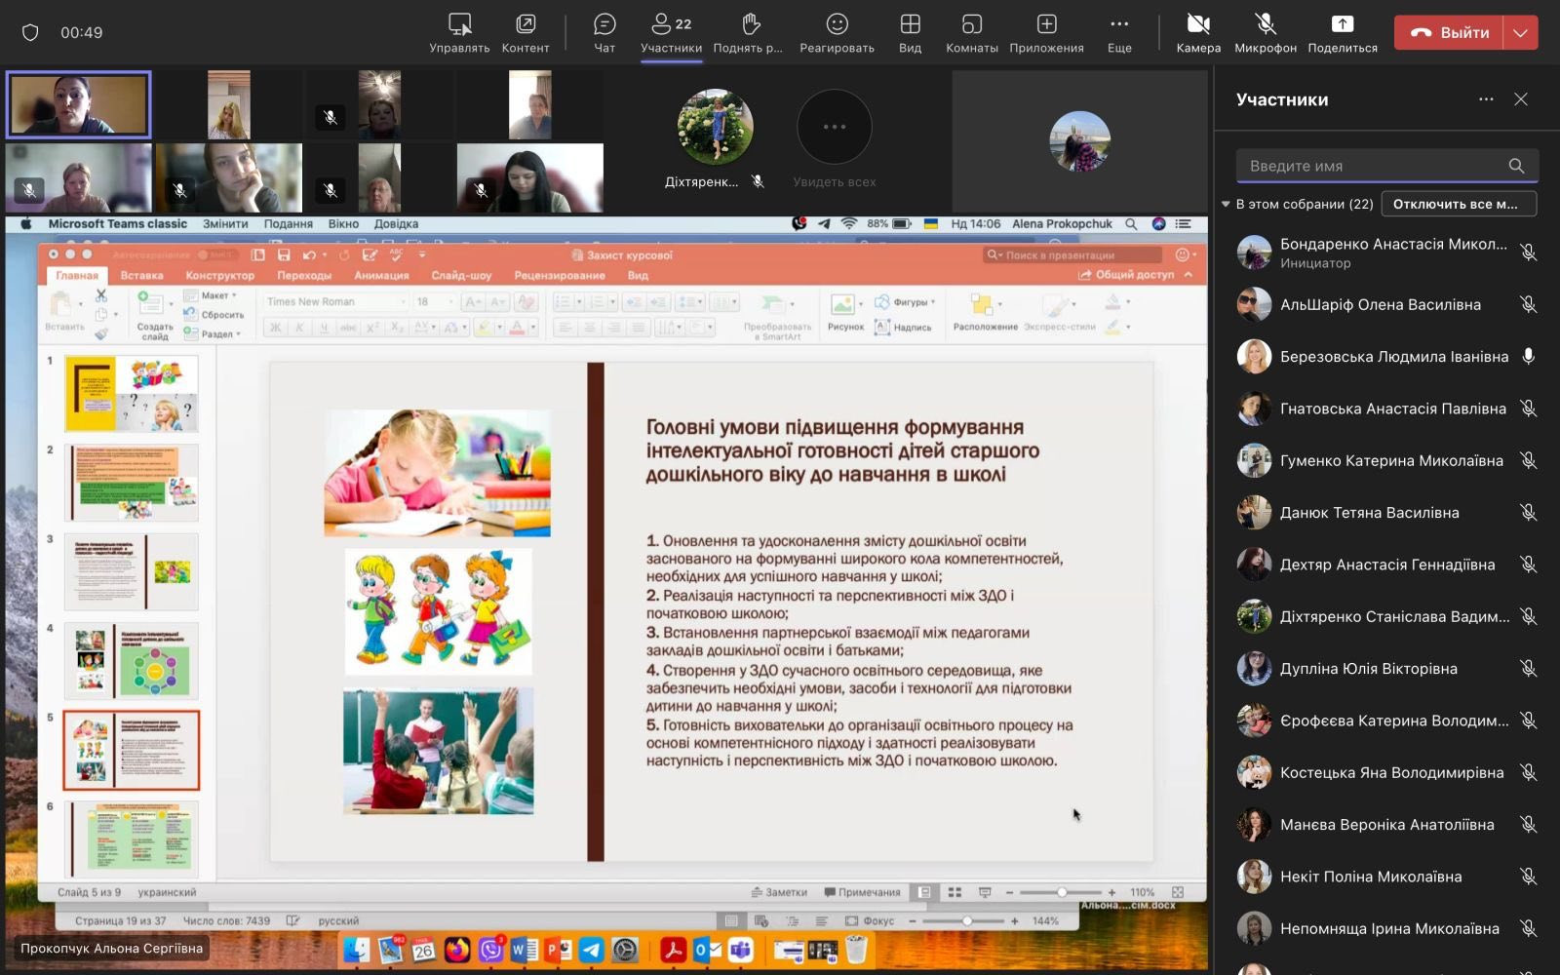This screenshot has width=1560, height=975.
Task: Toggle mute for Березовська Людмила Іванівна
Action: 1528,357
